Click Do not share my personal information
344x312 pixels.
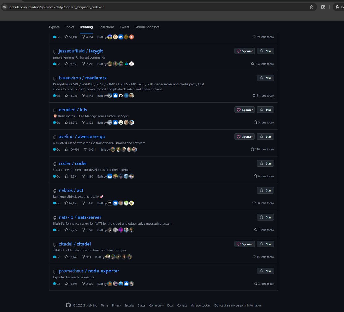click(238, 305)
